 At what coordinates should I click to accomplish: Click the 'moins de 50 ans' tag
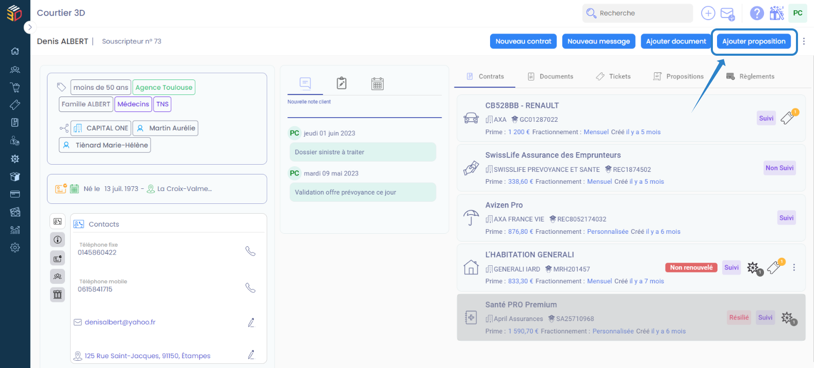pyautogui.click(x=101, y=87)
